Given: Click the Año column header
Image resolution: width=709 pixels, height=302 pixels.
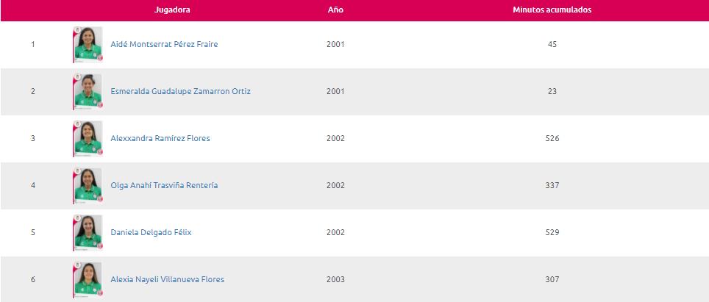Looking at the screenshot, I should (x=335, y=10).
